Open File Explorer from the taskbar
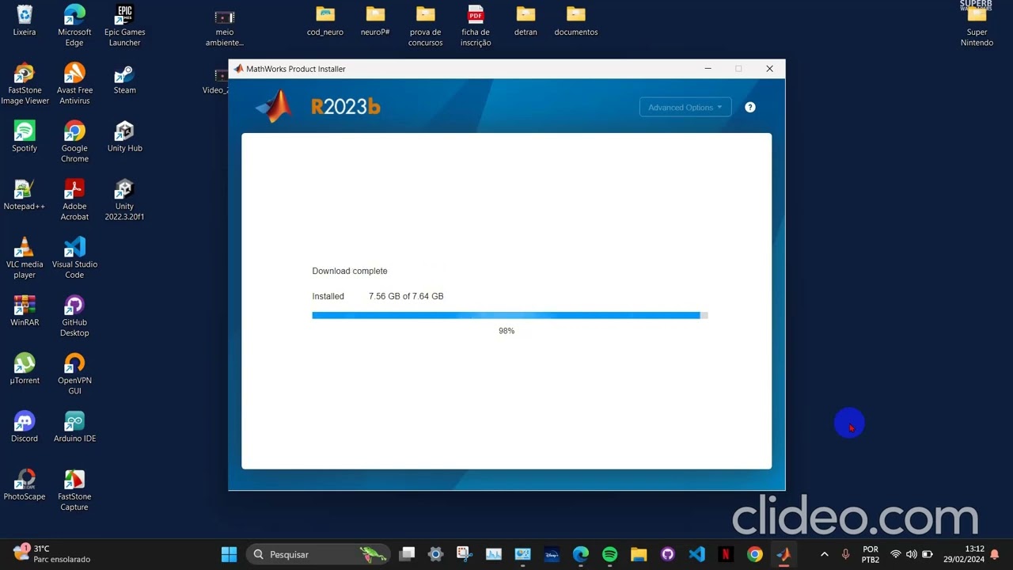The width and height of the screenshot is (1013, 570). pos(639,554)
